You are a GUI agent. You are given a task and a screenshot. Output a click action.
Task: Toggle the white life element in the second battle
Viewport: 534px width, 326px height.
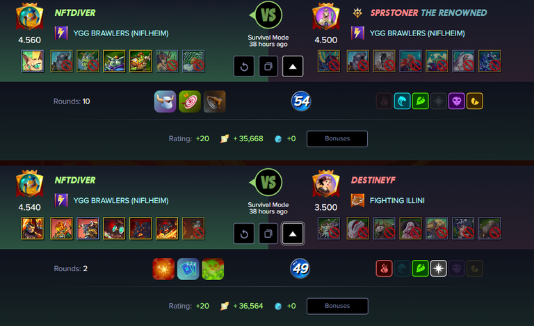[438, 268]
